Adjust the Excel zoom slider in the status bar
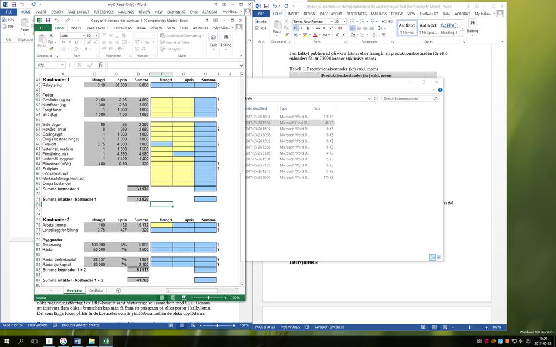 point(208,298)
